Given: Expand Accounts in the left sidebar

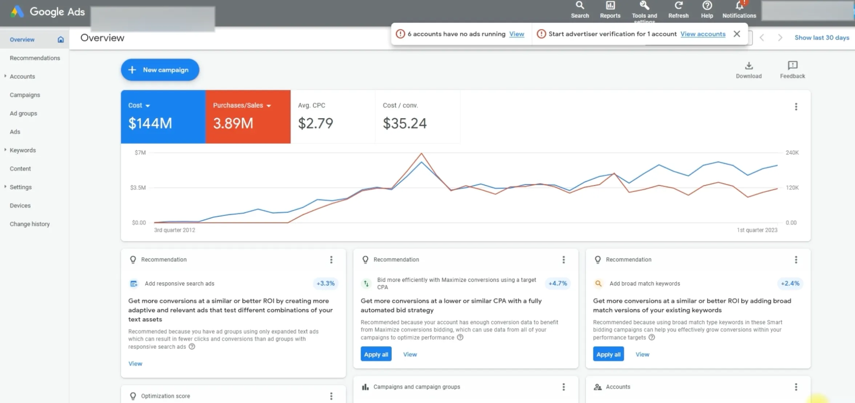Looking at the screenshot, I should (5, 76).
